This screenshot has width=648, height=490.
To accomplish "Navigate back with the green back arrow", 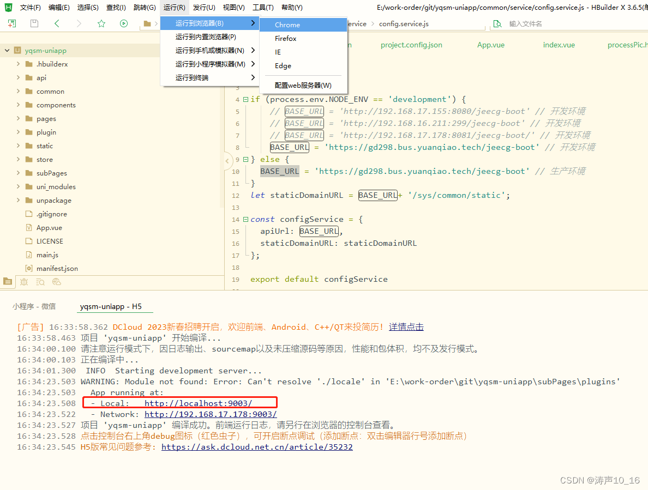I will [x=56, y=24].
